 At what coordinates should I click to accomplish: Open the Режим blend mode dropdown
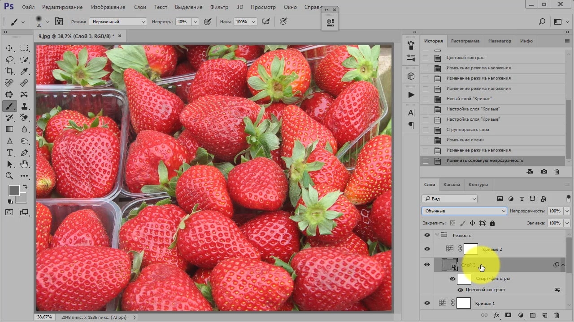pyautogui.click(x=118, y=21)
